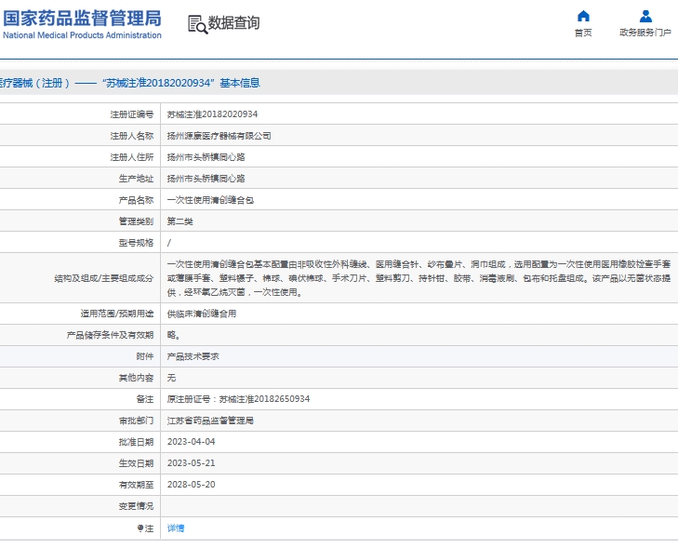Click the National Medical Products Administration text

(x=82, y=35)
